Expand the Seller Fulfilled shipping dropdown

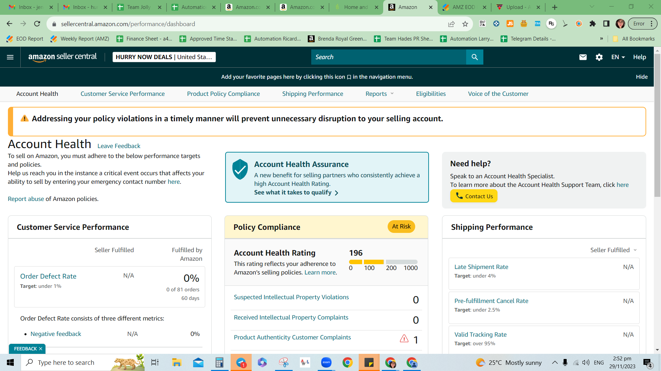tap(613, 250)
